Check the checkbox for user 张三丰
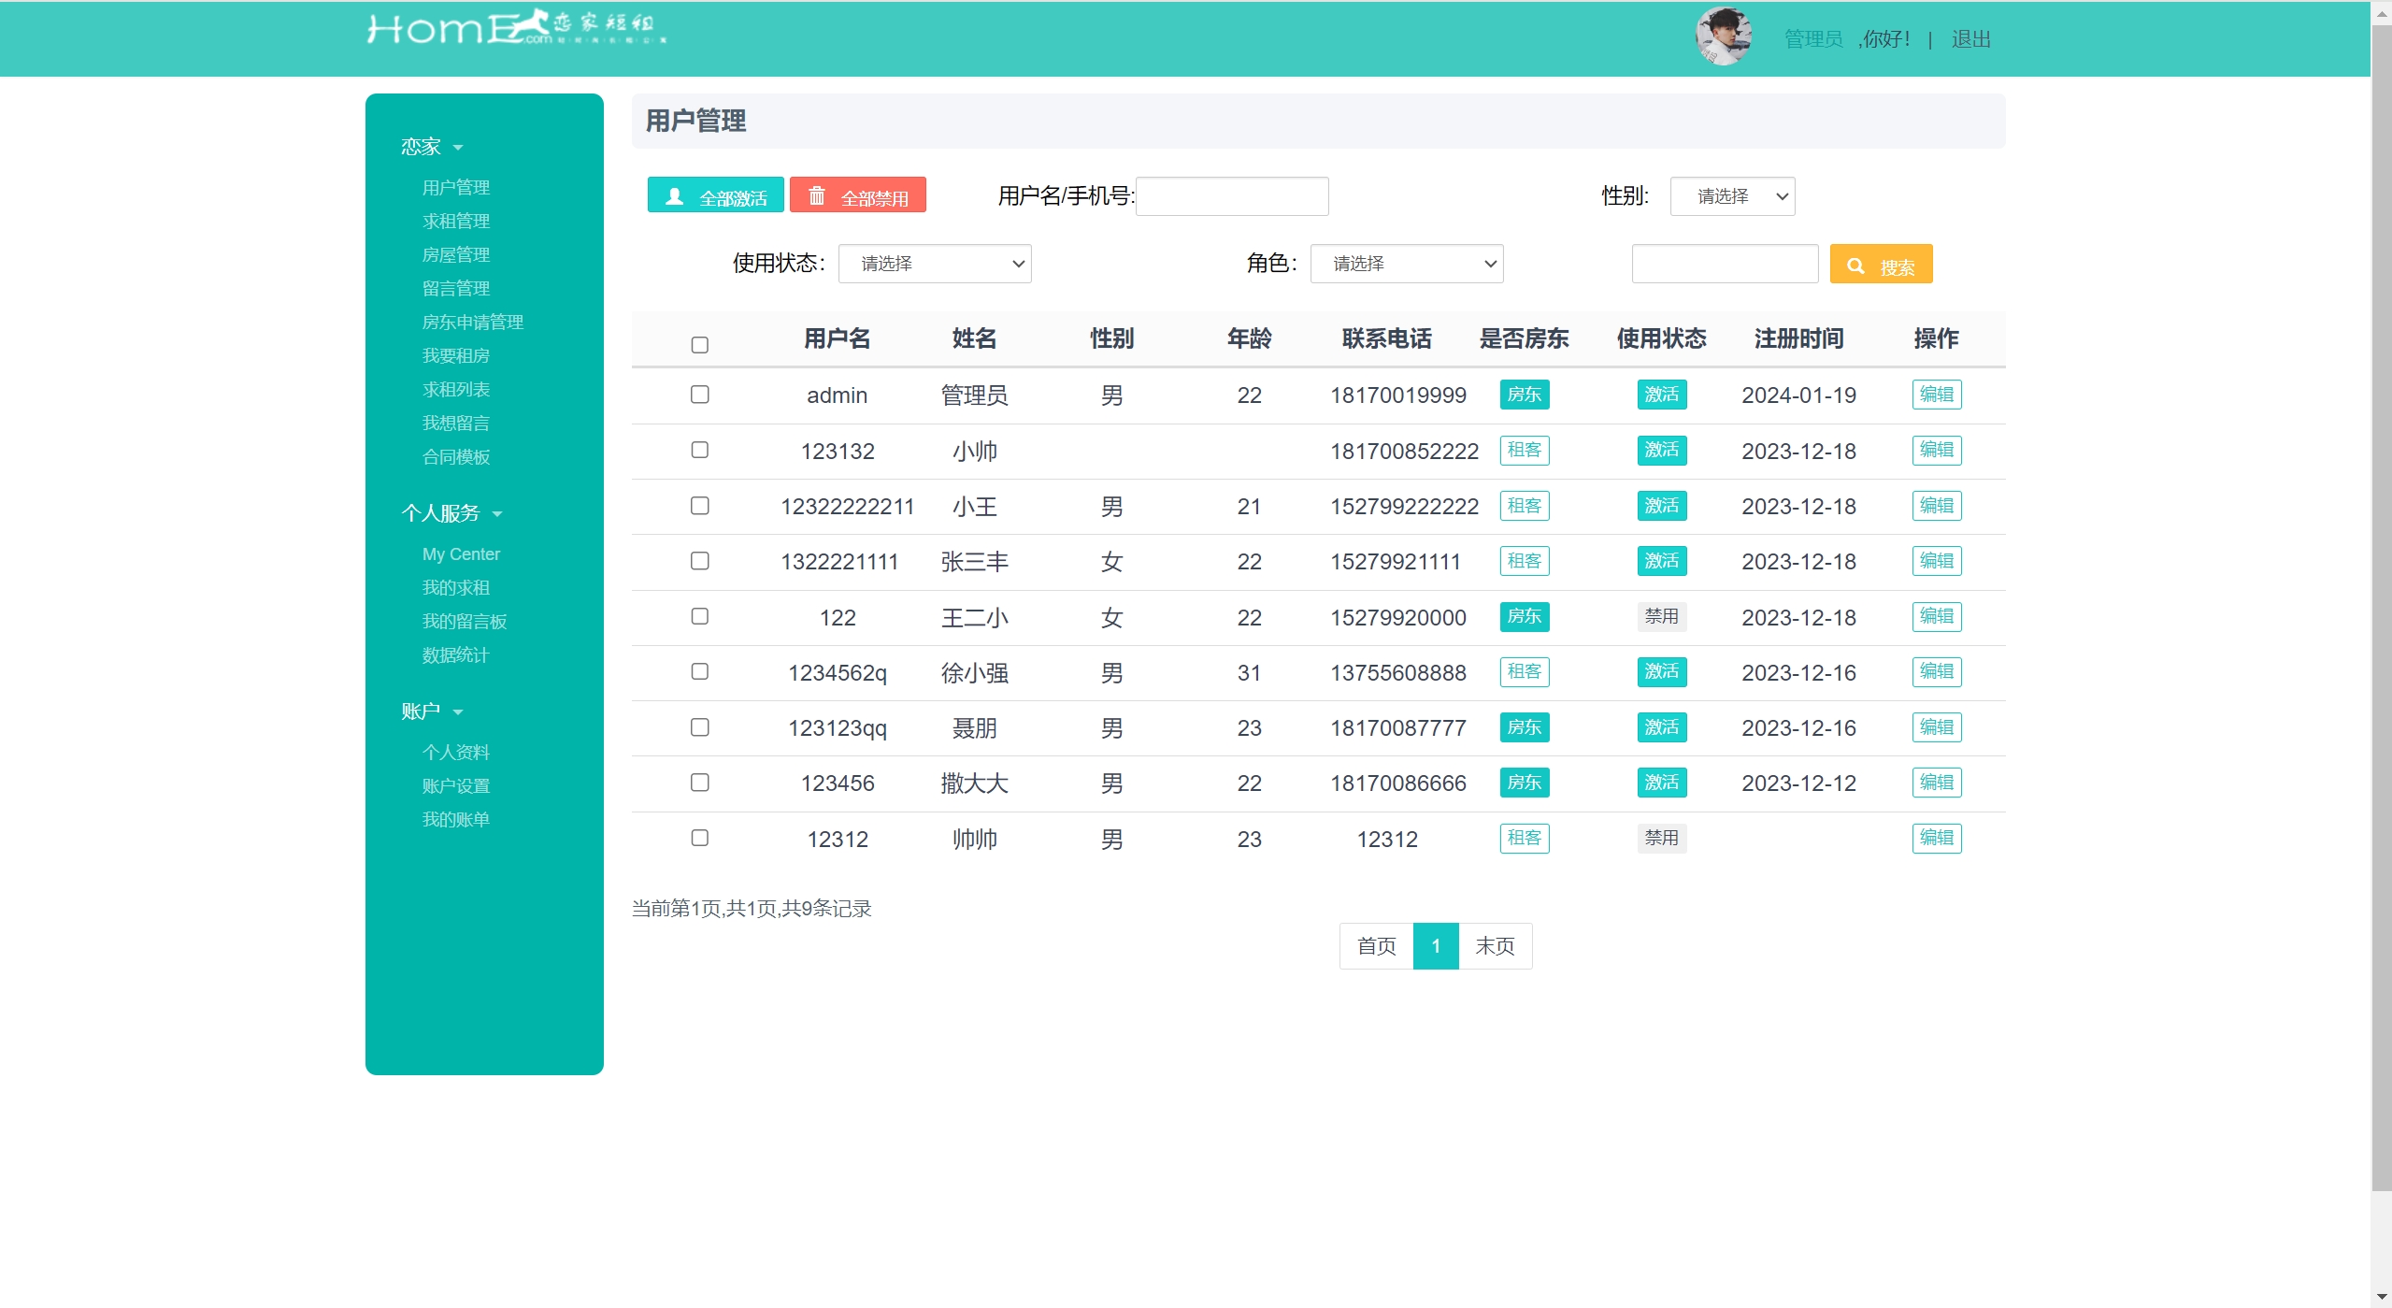The image size is (2392, 1308). click(x=699, y=561)
